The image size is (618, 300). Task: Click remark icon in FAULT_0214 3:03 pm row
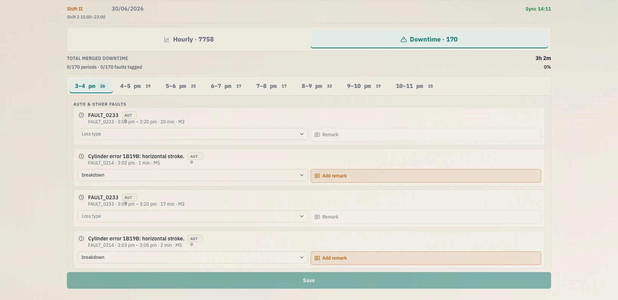pos(317,258)
